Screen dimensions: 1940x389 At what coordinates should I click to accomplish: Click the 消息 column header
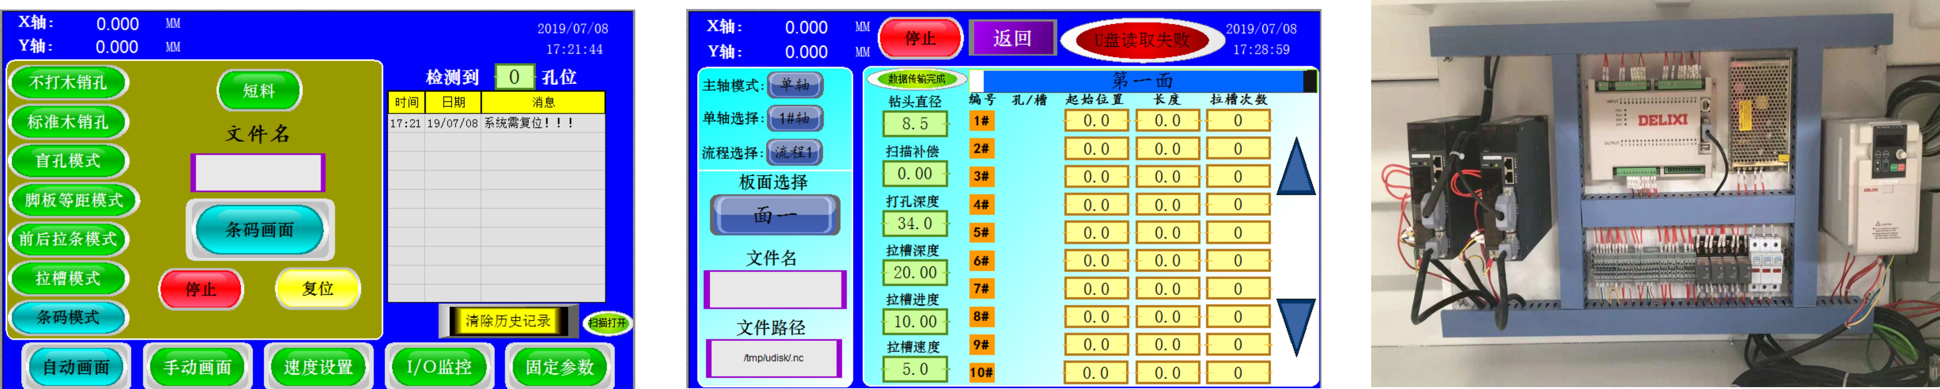click(543, 102)
